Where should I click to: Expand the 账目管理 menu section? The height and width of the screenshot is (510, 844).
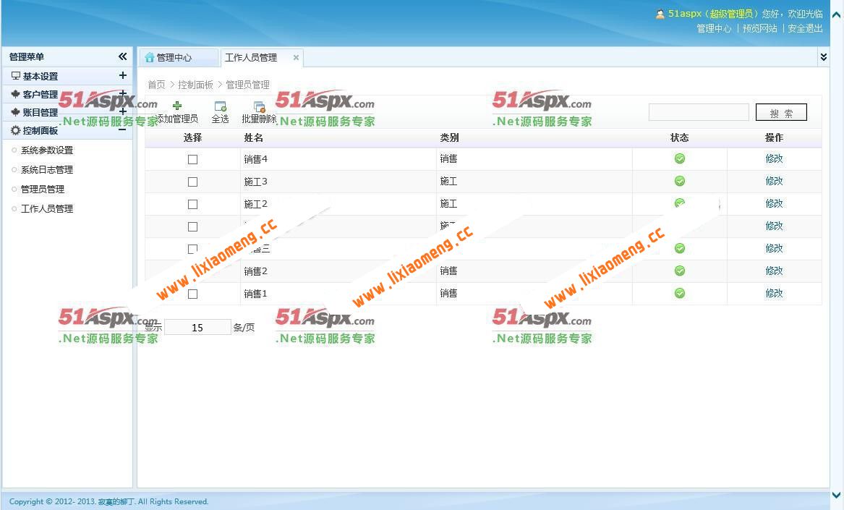(123, 111)
